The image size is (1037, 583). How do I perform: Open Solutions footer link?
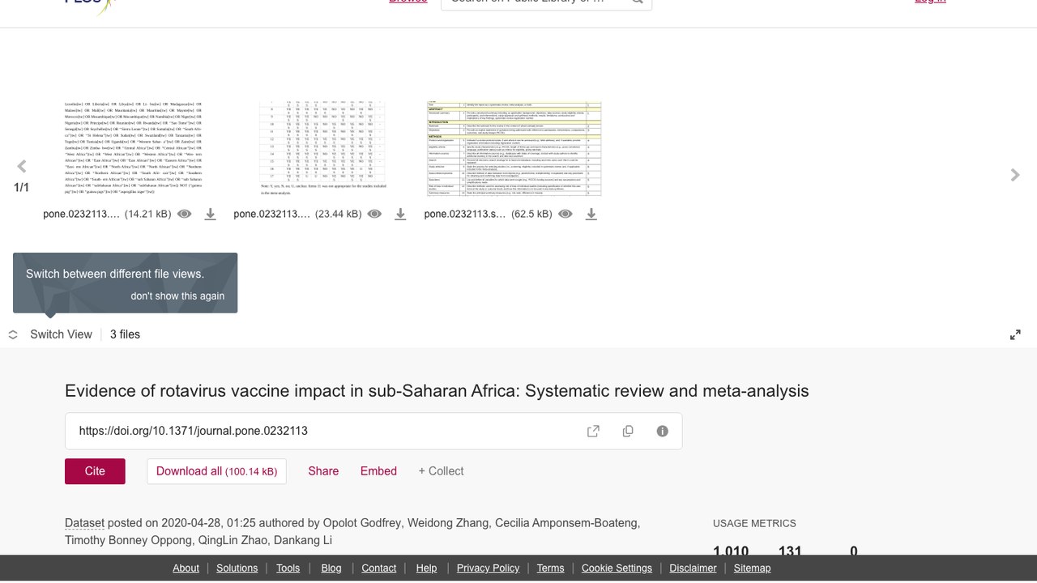tap(237, 568)
